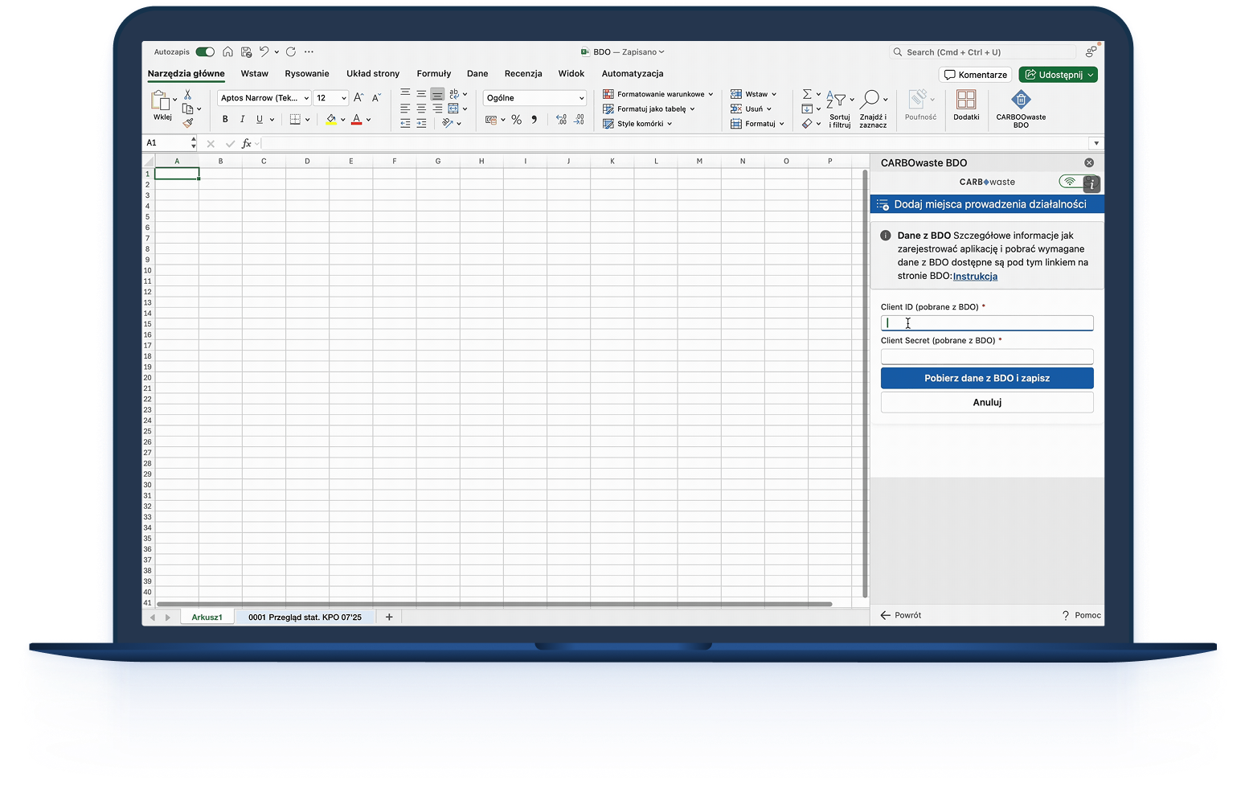
Task: Switch to the Dane ribbon tab
Action: [477, 73]
